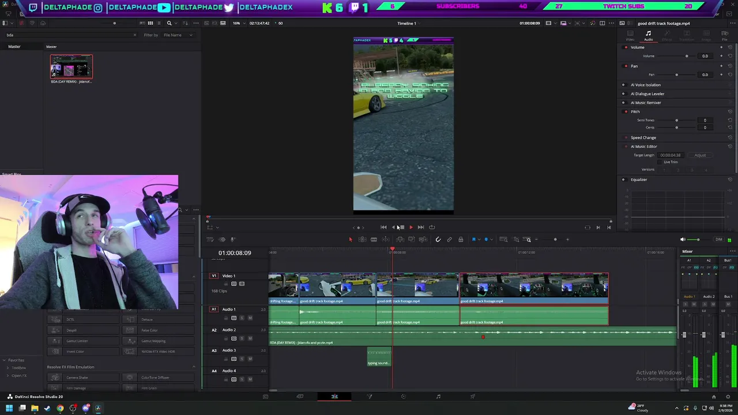738x415 pixels.
Task: Check the Live Trim checkbox
Action: click(660, 162)
